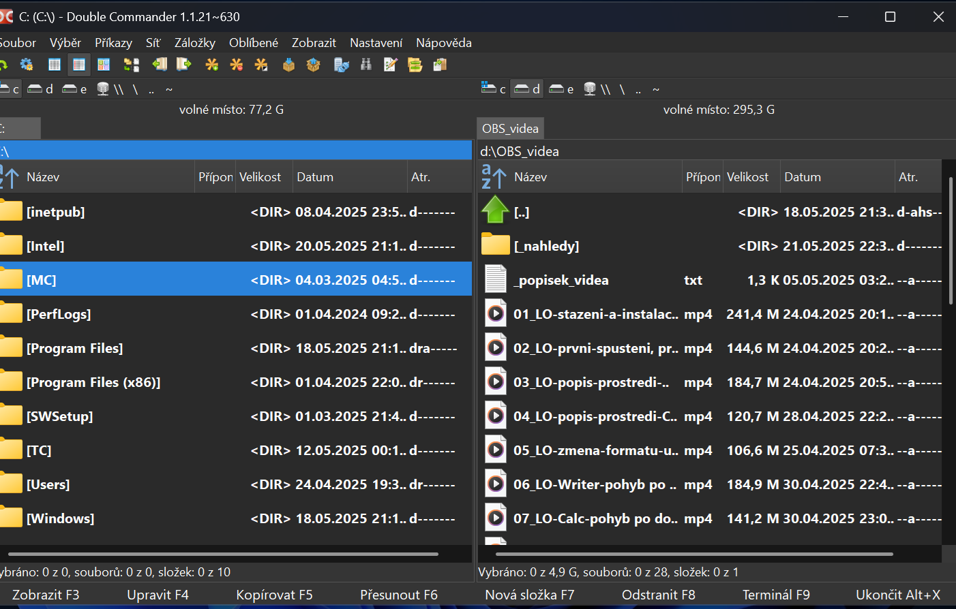This screenshot has height=609, width=956.
Task: Select 01_LO-stazeni-a-instalac.. mp4 file
Action: pyautogui.click(x=711, y=314)
